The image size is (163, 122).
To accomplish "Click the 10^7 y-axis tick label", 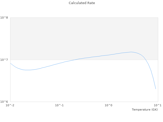I will click(5, 60).
